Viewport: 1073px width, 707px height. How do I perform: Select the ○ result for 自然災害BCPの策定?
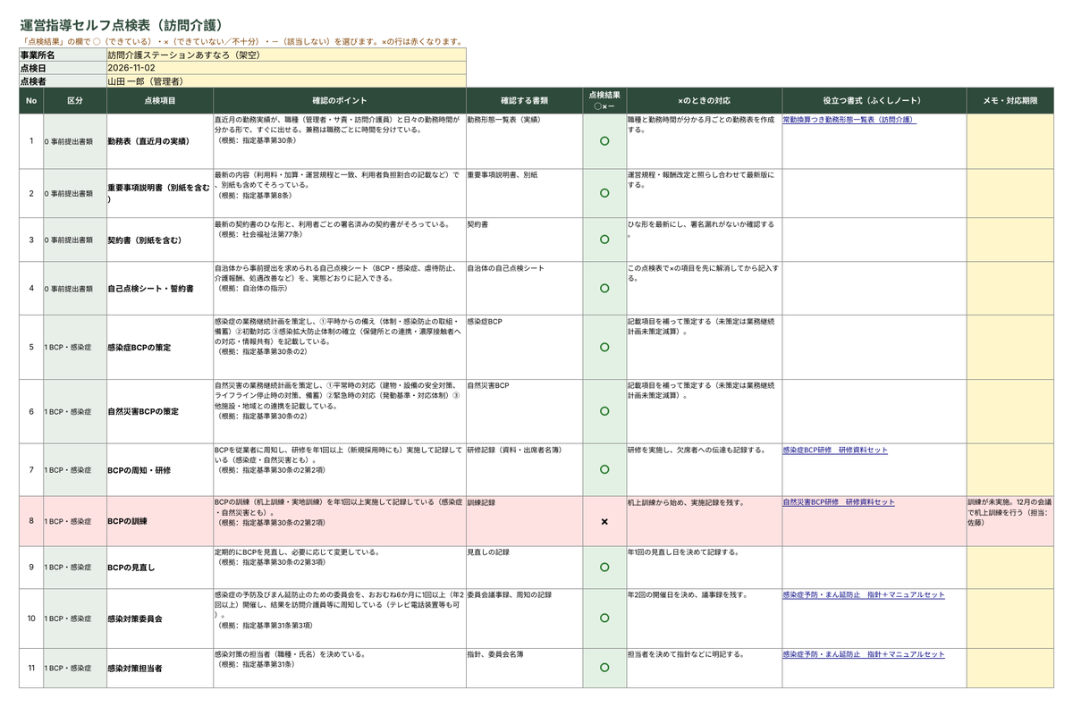[x=604, y=411]
